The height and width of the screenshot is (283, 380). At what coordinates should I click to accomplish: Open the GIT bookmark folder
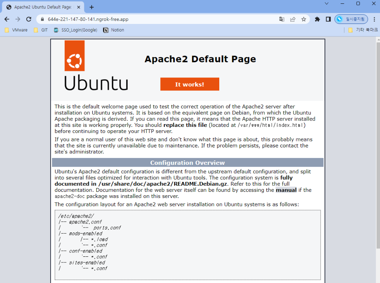(x=41, y=30)
